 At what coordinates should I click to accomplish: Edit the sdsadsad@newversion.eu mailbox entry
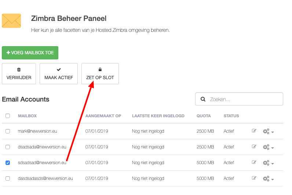[x=254, y=163]
